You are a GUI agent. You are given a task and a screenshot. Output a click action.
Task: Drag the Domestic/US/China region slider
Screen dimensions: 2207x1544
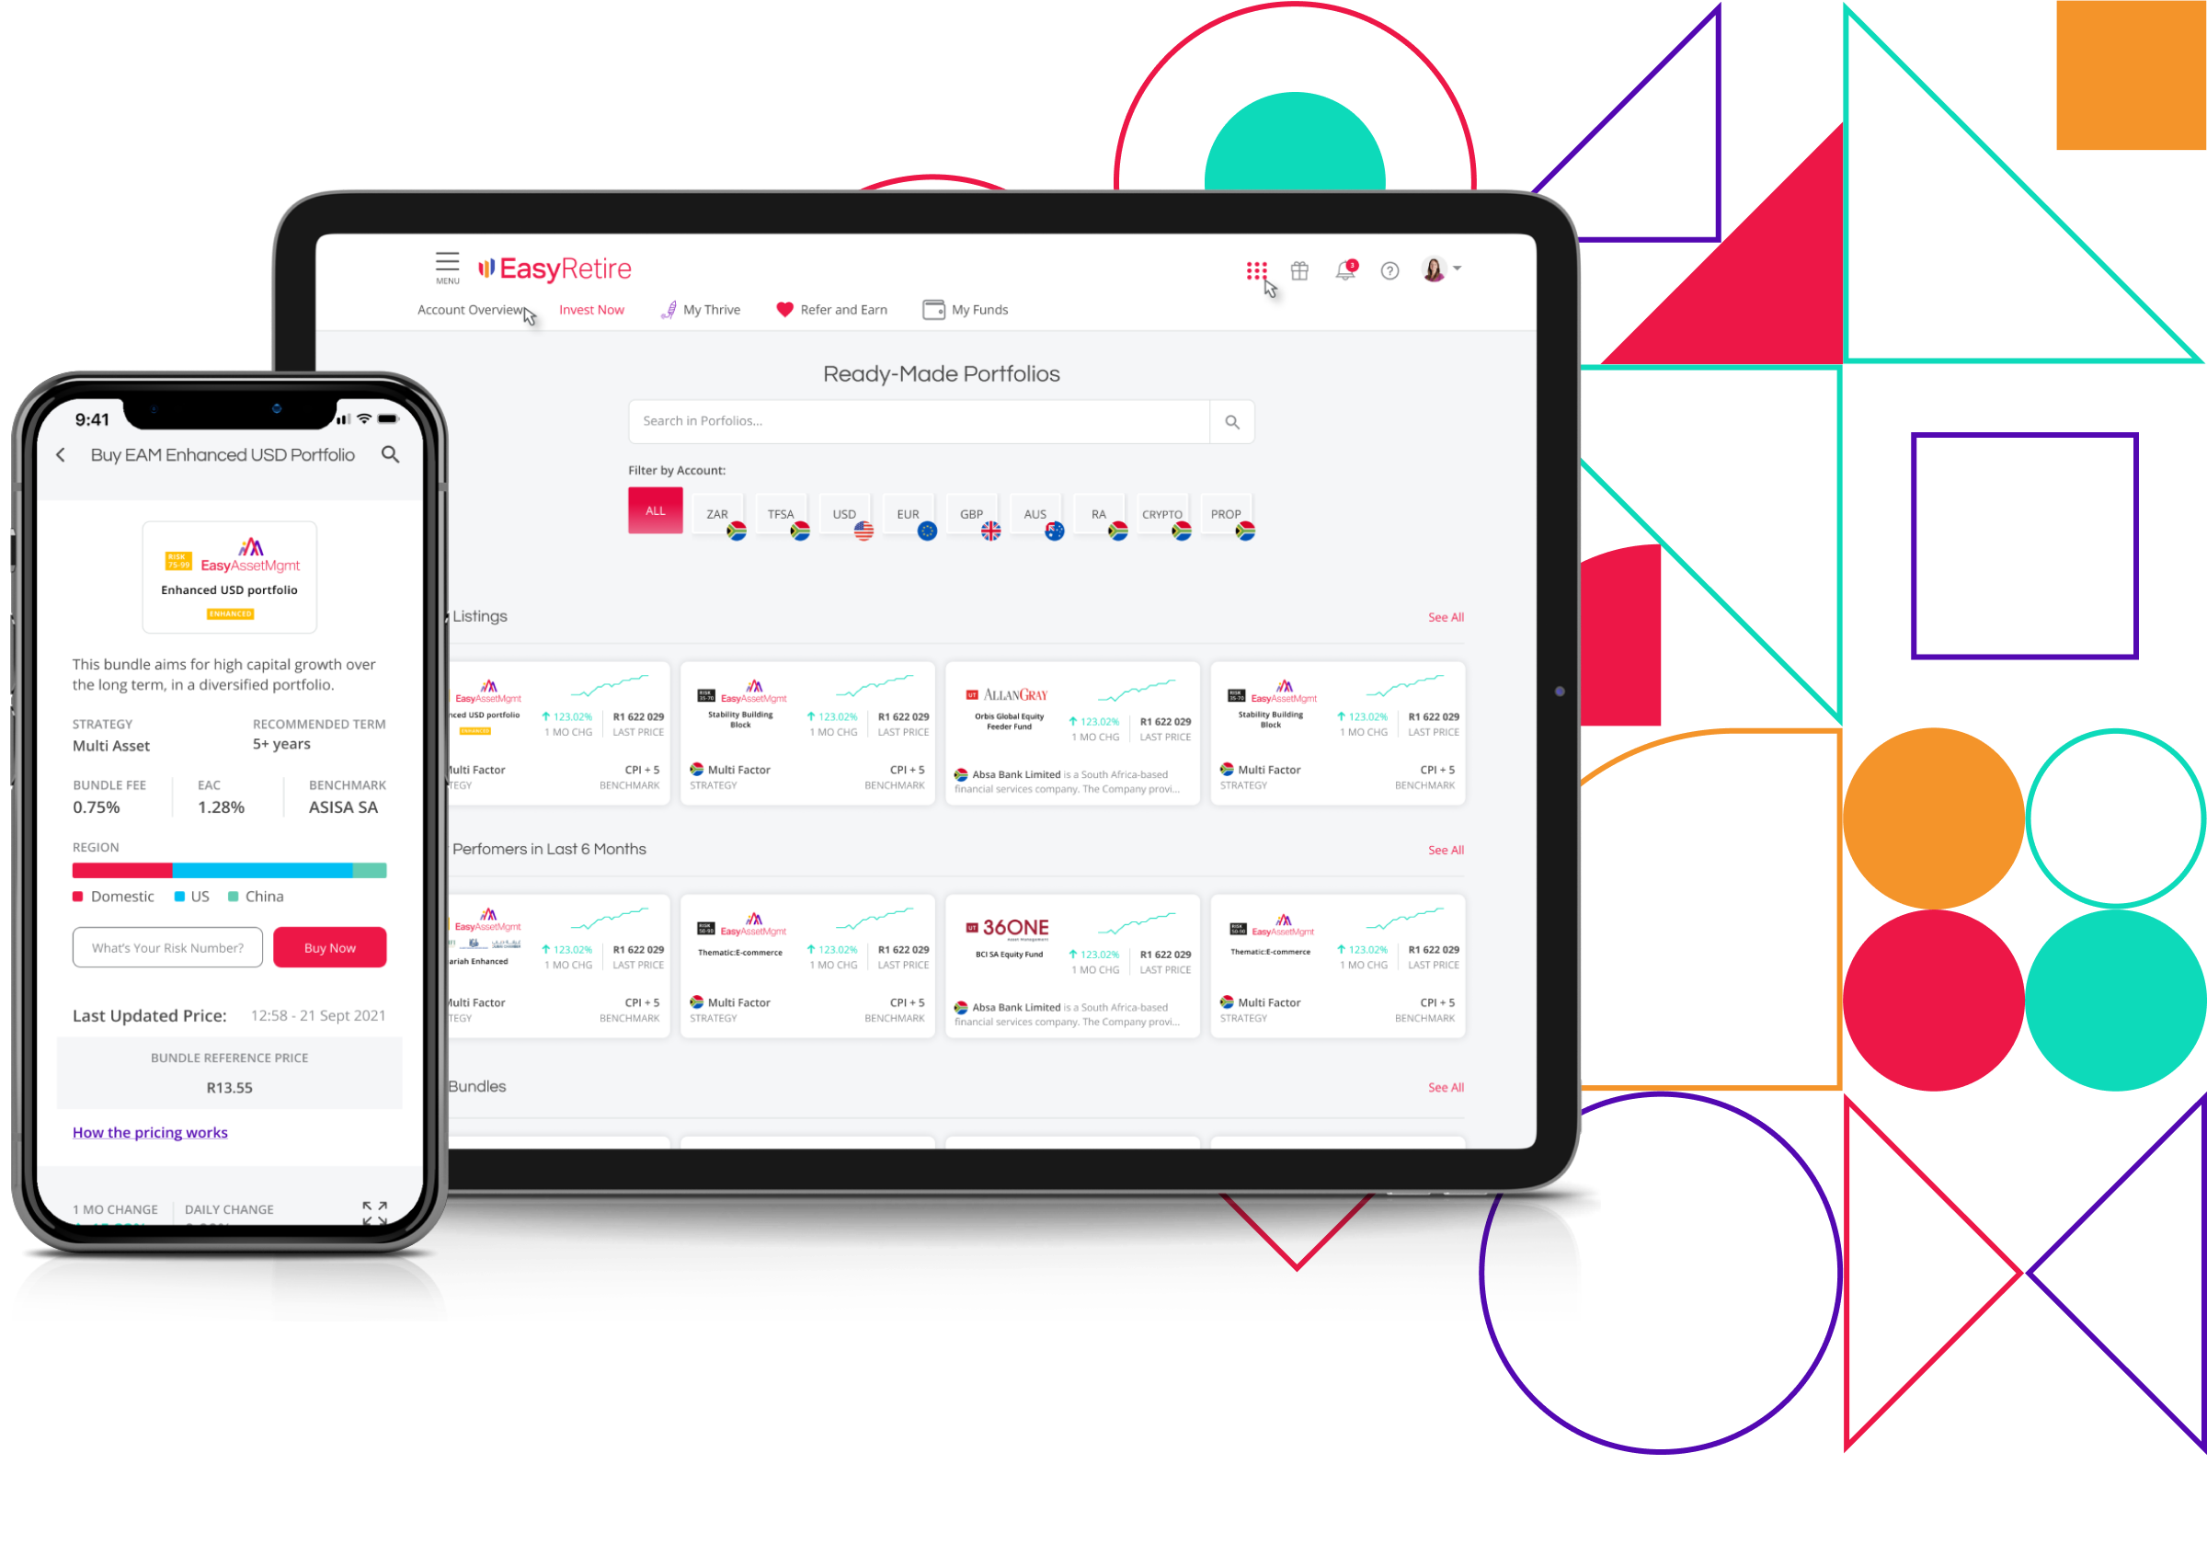pos(230,872)
